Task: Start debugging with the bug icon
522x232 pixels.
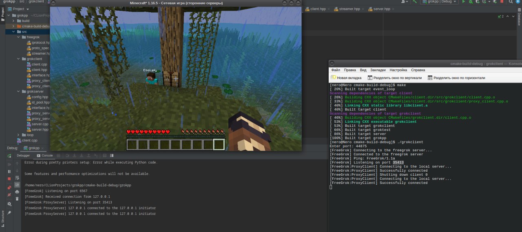Action: pyautogui.click(x=471, y=2)
